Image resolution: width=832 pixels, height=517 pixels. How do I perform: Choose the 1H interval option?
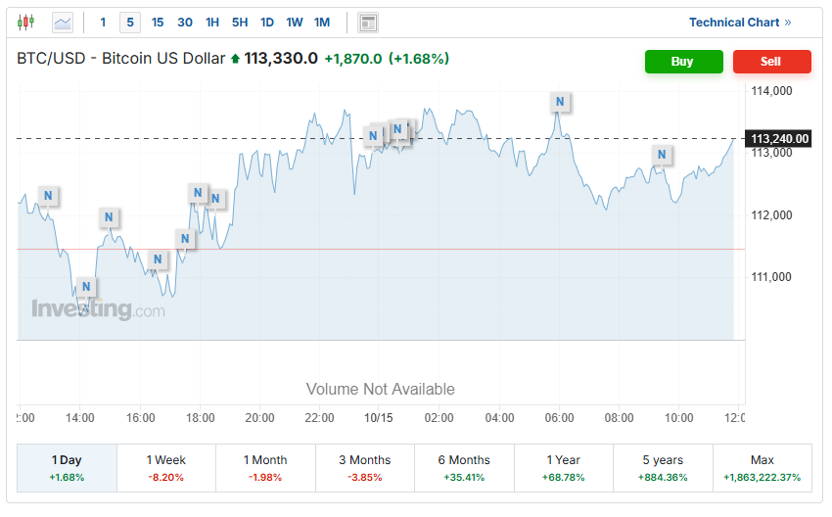(212, 22)
